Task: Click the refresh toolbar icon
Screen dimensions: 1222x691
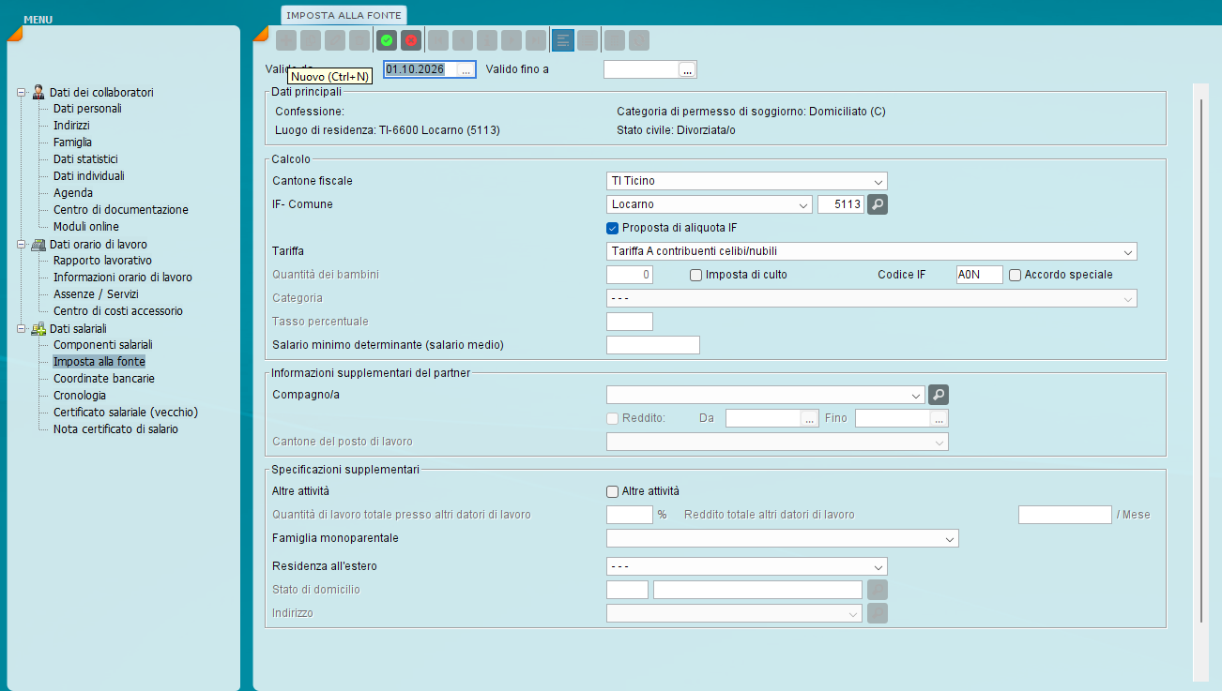Action: [639, 40]
